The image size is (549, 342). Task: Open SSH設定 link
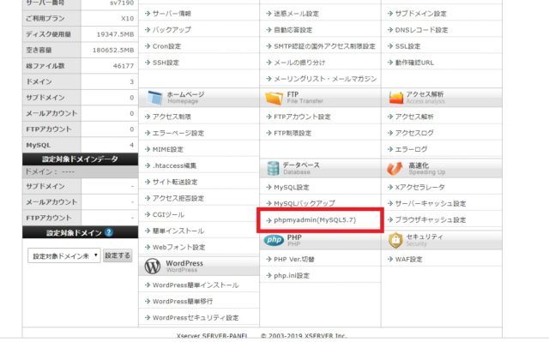(x=166, y=63)
